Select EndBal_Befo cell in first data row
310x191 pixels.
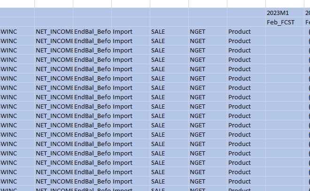pyautogui.click(x=92, y=32)
